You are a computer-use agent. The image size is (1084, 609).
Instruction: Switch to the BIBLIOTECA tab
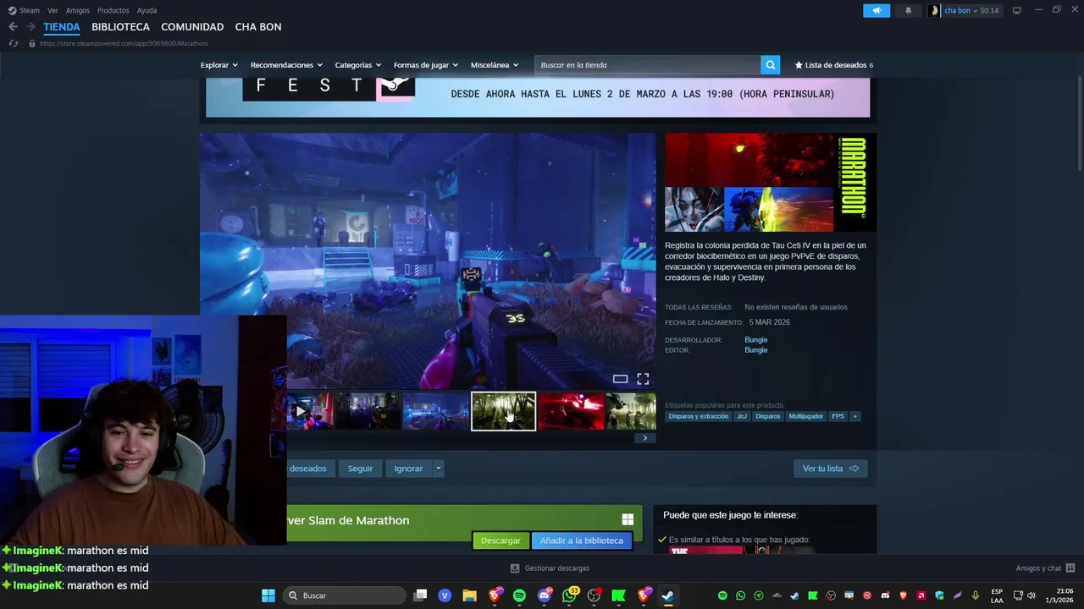tap(120, 27)
